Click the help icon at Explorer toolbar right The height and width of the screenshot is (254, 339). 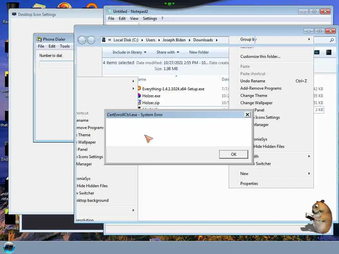[x=328, y=52]
